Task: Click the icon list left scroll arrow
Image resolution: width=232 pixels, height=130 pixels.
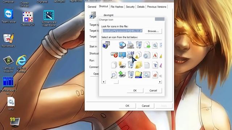Action: [x=104, y=82]
